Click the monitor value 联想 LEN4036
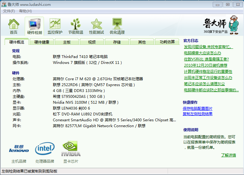This screenshot has width=244, height=175. click(x=71, y=108)
